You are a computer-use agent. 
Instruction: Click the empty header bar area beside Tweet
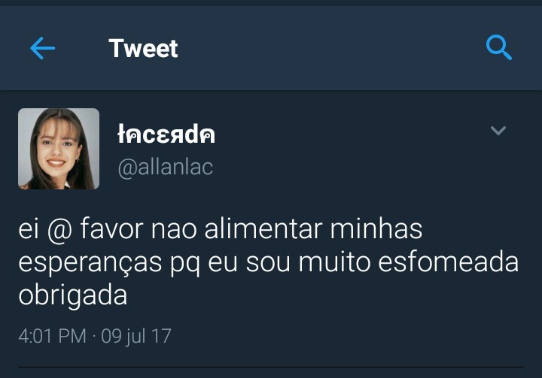point(332,48)
